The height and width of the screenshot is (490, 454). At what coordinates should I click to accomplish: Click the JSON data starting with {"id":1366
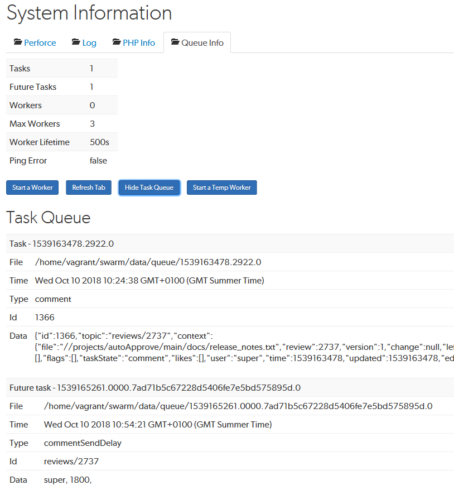(x=244, y=347)
